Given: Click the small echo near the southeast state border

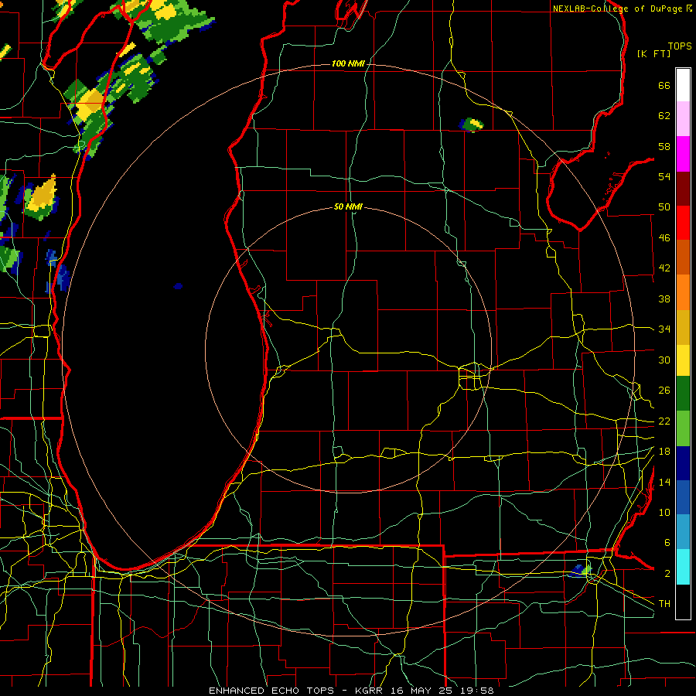Looking at the screenshot, I should pyautogui.click(x=581, y=571).
